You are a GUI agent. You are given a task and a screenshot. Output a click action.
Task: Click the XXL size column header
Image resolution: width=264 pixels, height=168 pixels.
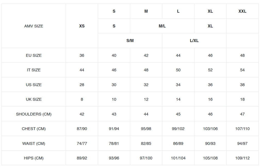(242, 11)
